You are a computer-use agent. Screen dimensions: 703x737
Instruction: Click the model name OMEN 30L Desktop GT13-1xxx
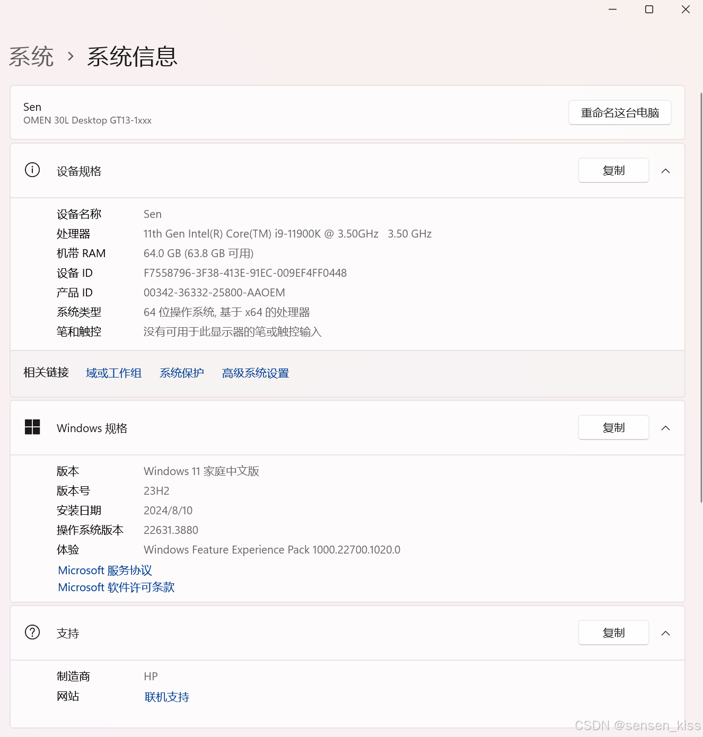click(87, 120)
